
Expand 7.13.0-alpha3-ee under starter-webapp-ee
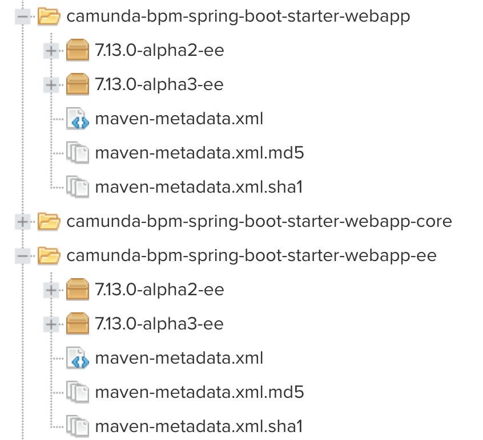coord(51,324)
